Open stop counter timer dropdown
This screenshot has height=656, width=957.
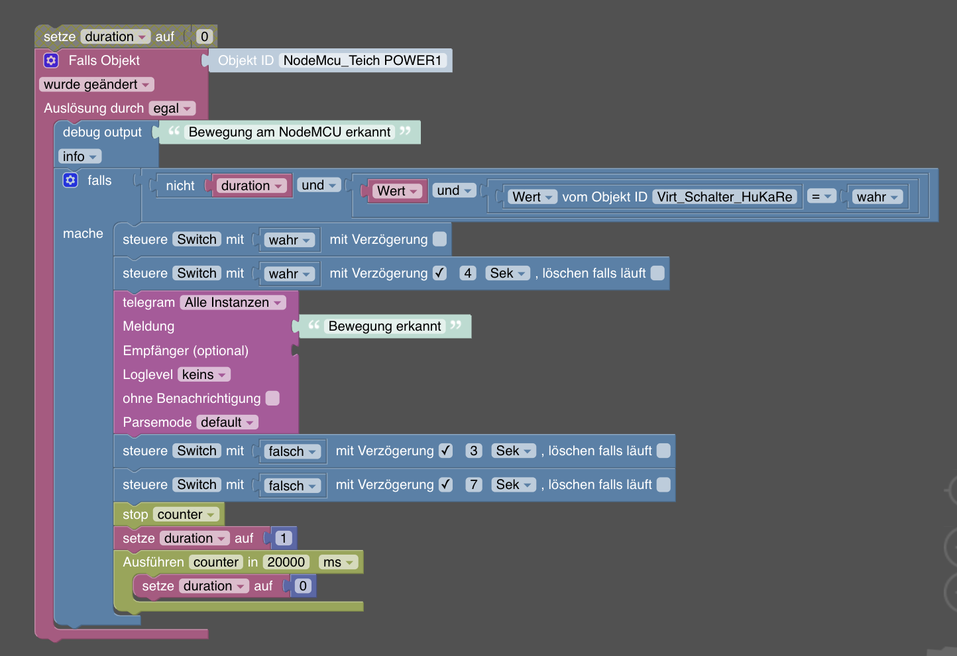[x=186, y=514]
